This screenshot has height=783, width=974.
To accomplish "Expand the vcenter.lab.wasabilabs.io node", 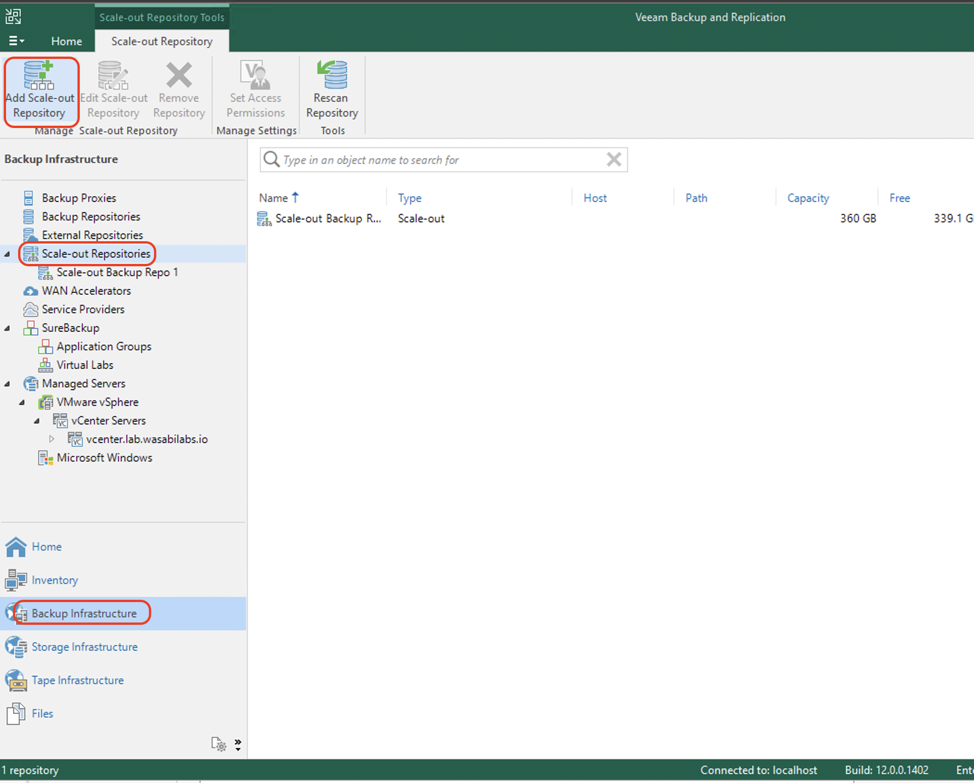I will [51, 439].
